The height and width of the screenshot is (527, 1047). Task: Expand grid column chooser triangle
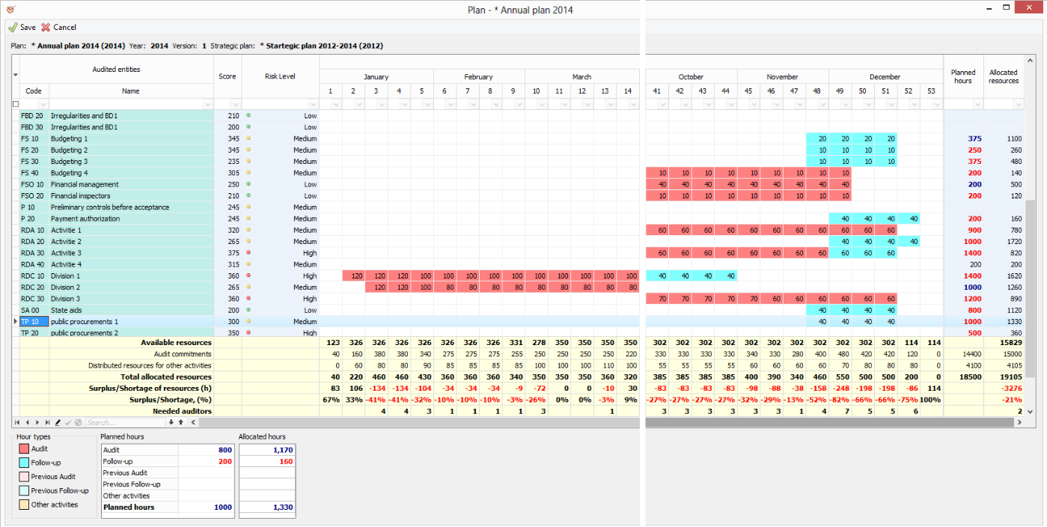pos(16,76)
